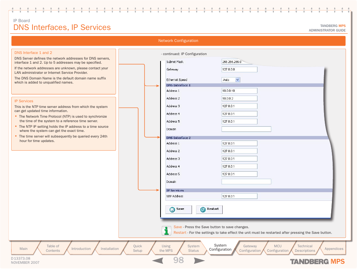Click the Save button

(x=178, y=209)
